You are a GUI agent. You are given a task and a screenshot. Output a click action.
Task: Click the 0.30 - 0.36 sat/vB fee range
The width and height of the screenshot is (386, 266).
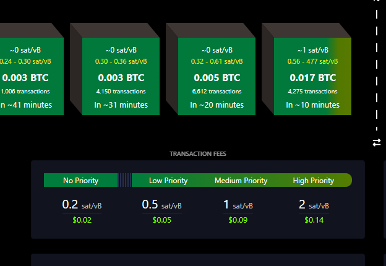point(121,61)
